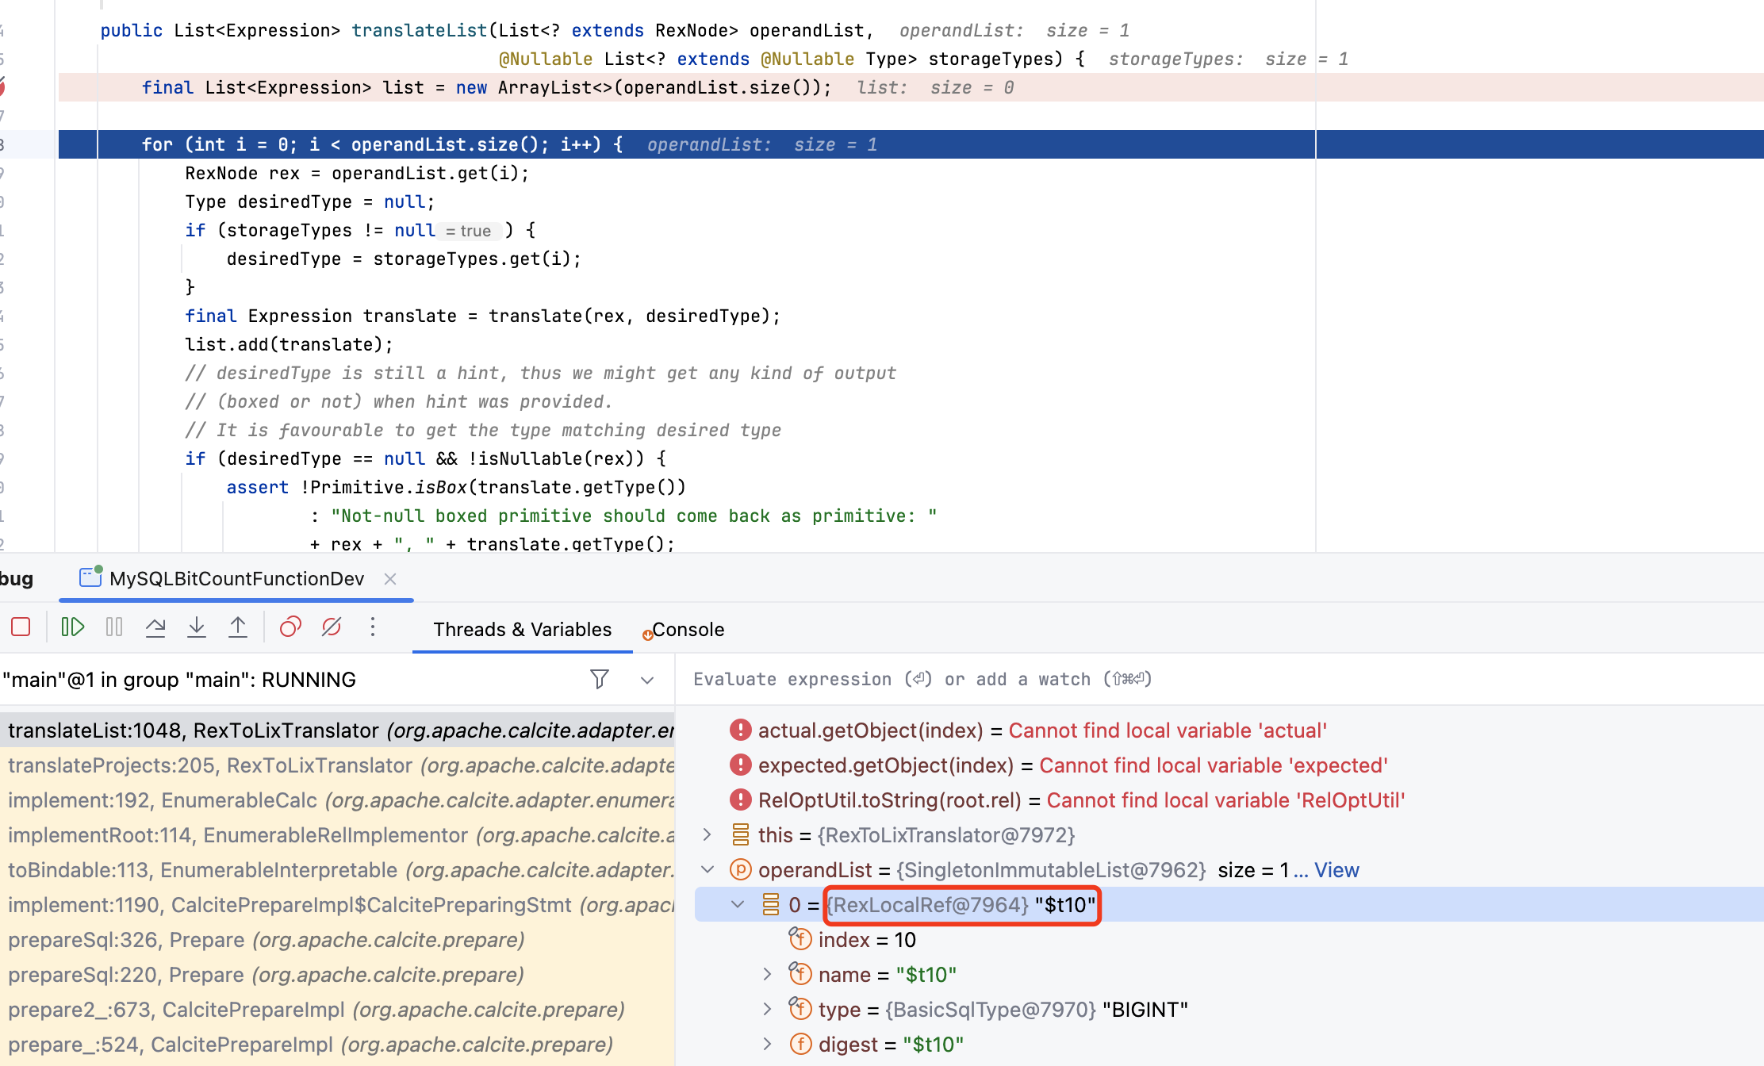This screenshot has height=1066, width=1764.
Task: Click the Pause Program icon
Action: [x=114, y=627]
